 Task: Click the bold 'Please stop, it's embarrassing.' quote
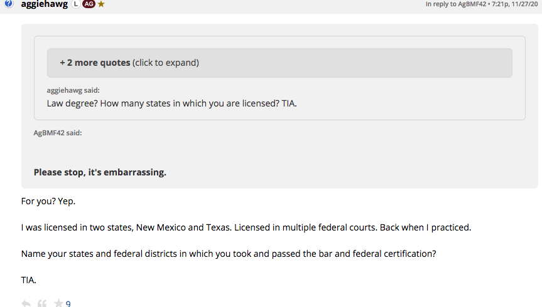pyautogui.click(x=100, y=172)
